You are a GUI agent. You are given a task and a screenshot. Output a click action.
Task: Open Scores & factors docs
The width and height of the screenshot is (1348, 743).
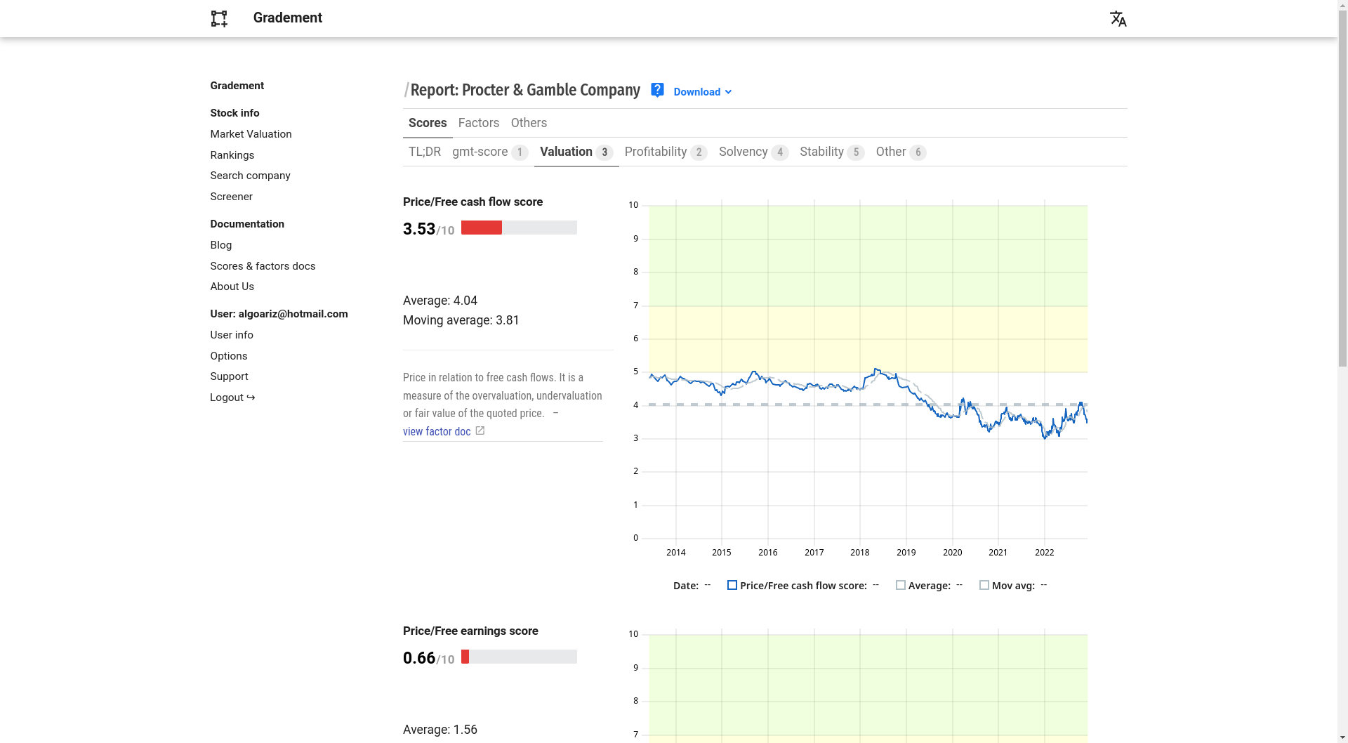(263, 266)
